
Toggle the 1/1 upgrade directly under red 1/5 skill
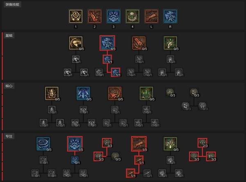(x=139, y=160)
